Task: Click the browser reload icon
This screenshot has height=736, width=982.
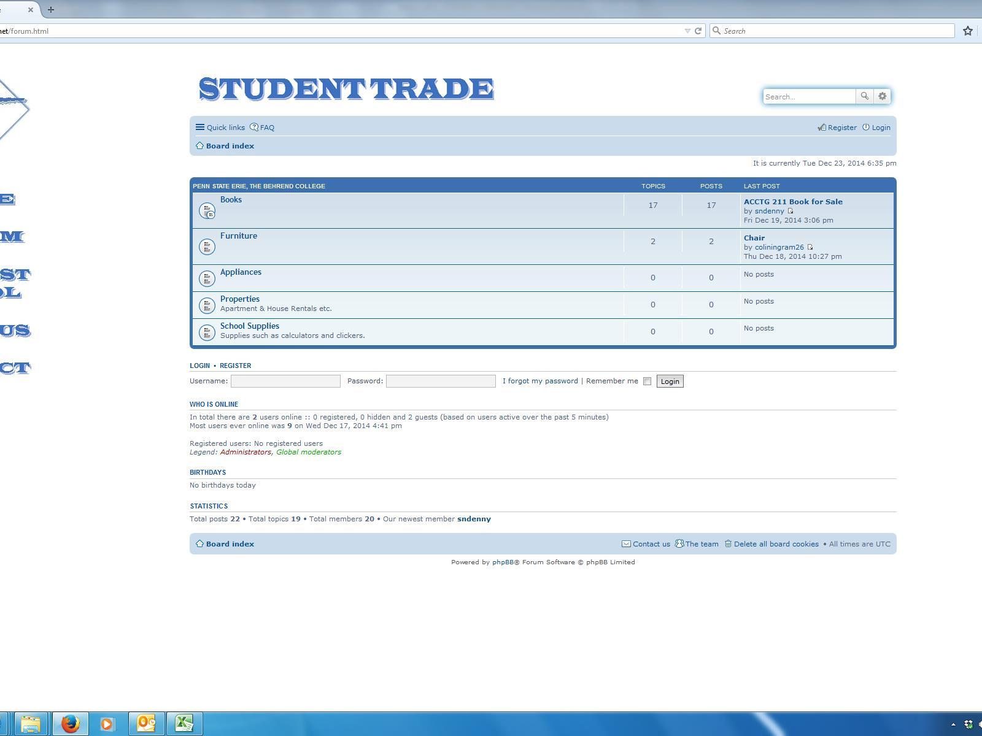Action: 698,31
